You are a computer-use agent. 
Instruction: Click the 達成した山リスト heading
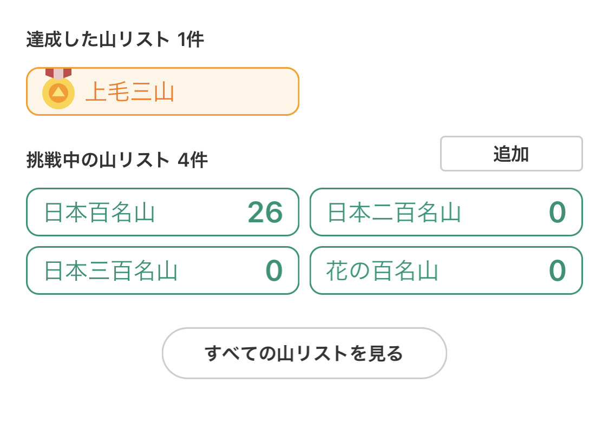click(x=97, y=39)
